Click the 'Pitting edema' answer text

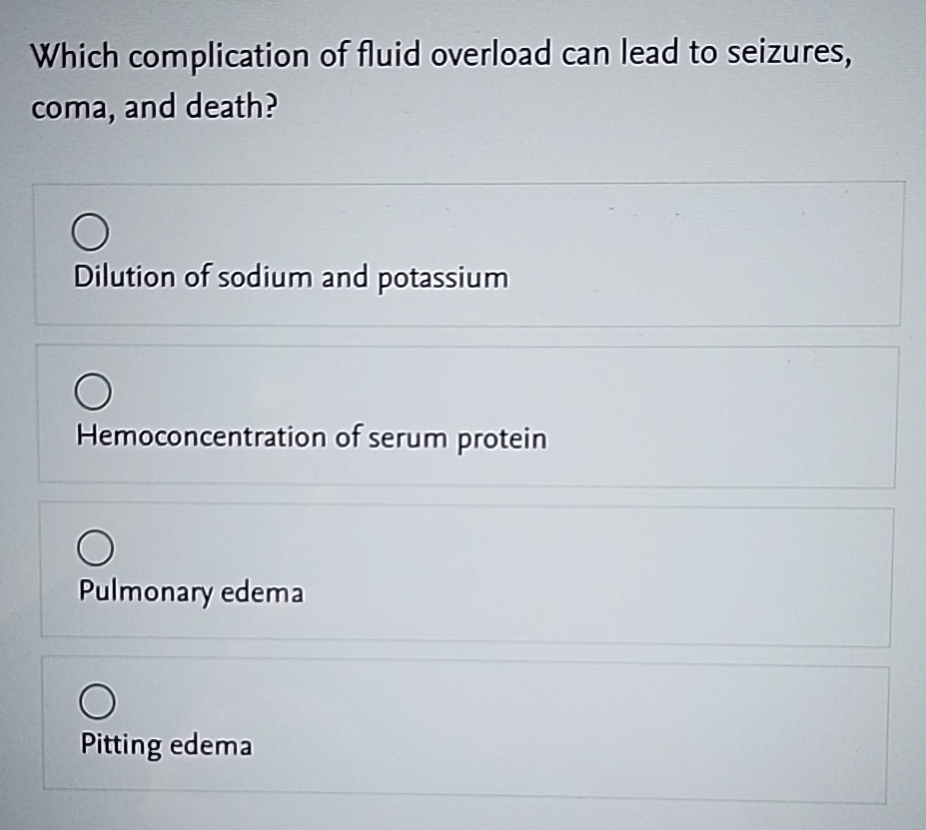[166, 746]
